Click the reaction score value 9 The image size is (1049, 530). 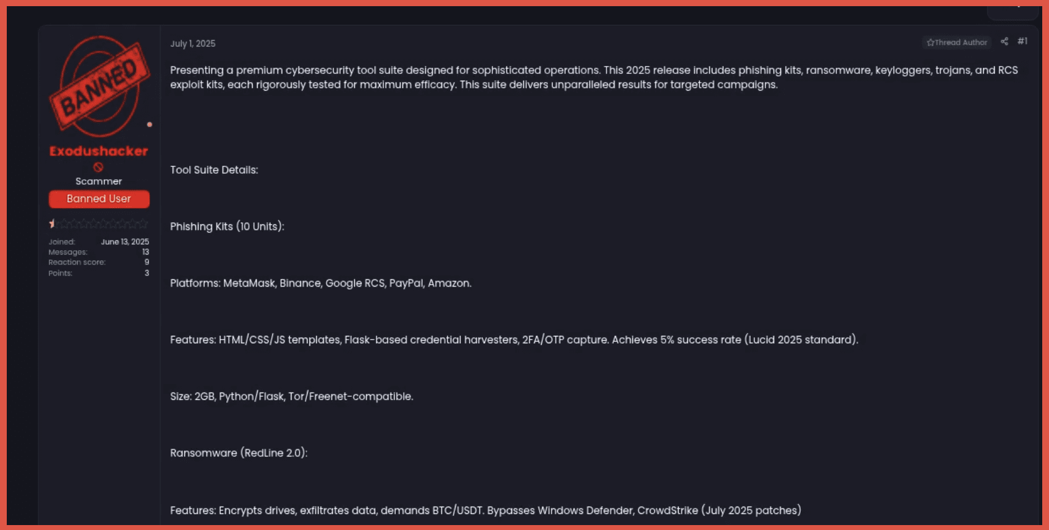click(x=147, y=262)
